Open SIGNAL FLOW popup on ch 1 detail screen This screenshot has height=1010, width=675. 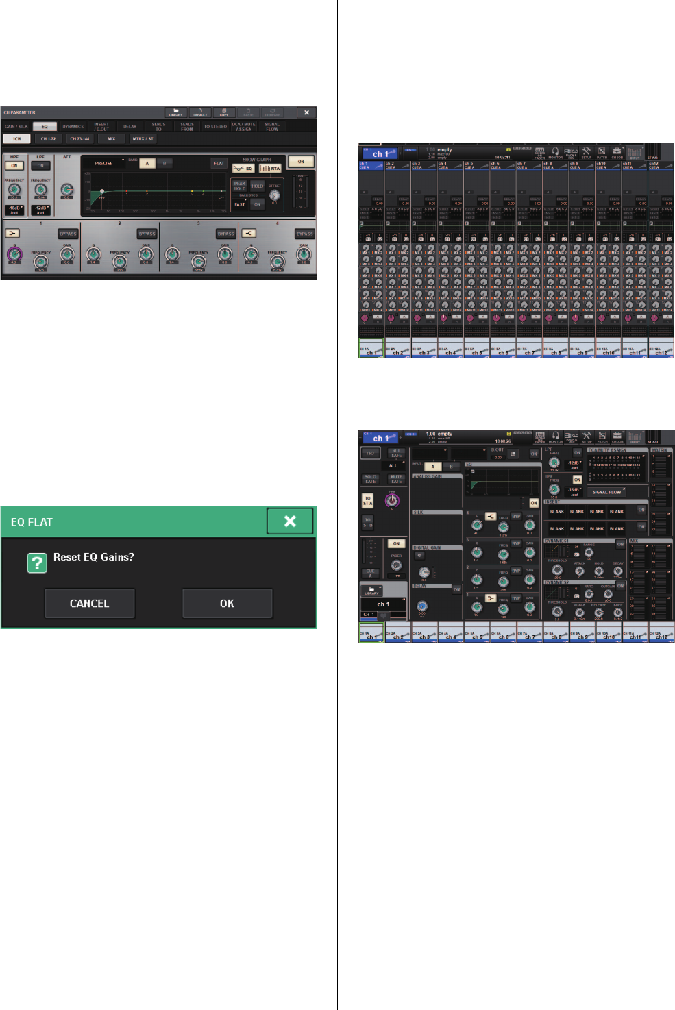pyautogui.click(x=606, y=492)
